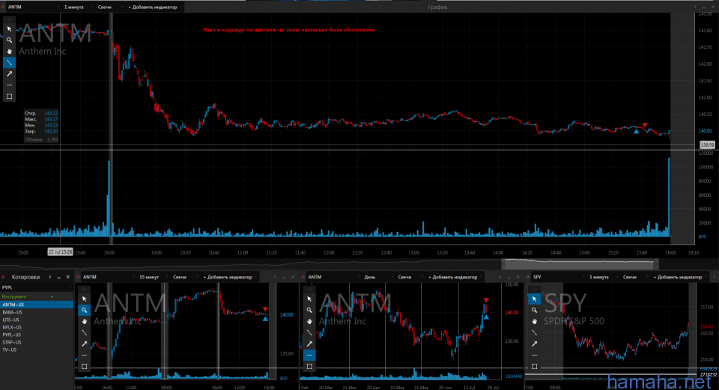
Task: Select hand tool in 15-minute ANTM chart
Action: 85,321
